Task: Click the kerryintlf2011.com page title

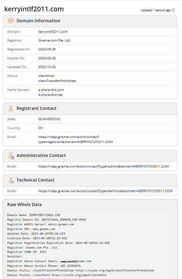Action: coord(34,9)
